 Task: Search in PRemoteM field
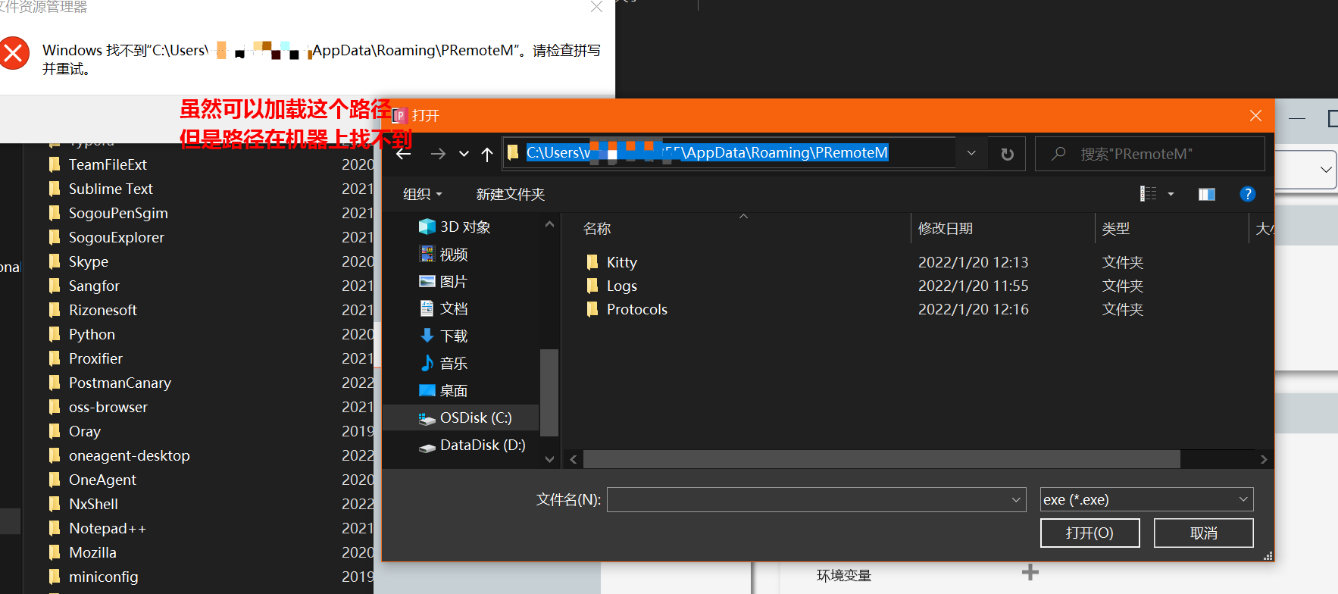1149,154
